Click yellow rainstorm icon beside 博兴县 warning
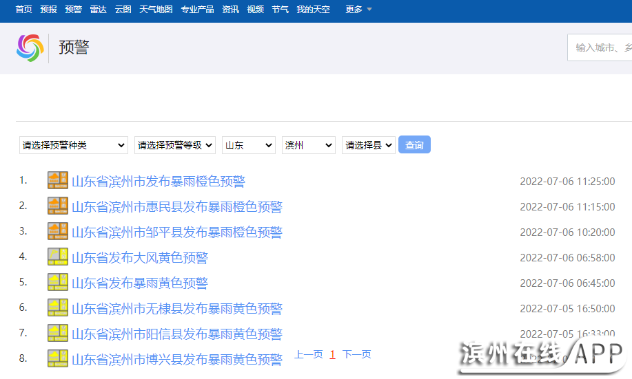 58,358
